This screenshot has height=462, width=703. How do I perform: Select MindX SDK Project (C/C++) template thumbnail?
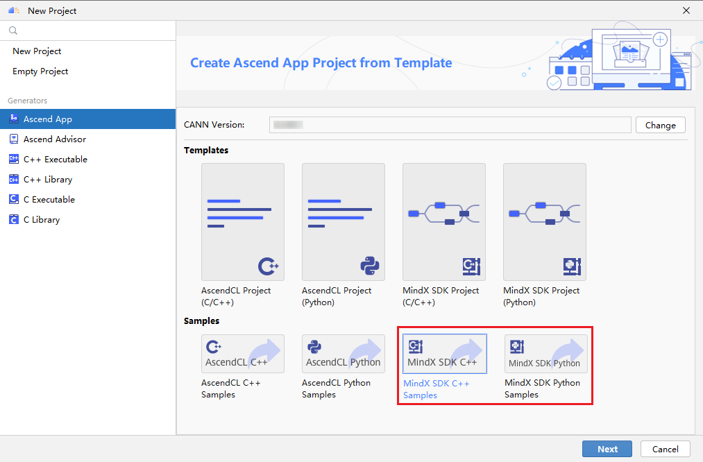(444, 222)
